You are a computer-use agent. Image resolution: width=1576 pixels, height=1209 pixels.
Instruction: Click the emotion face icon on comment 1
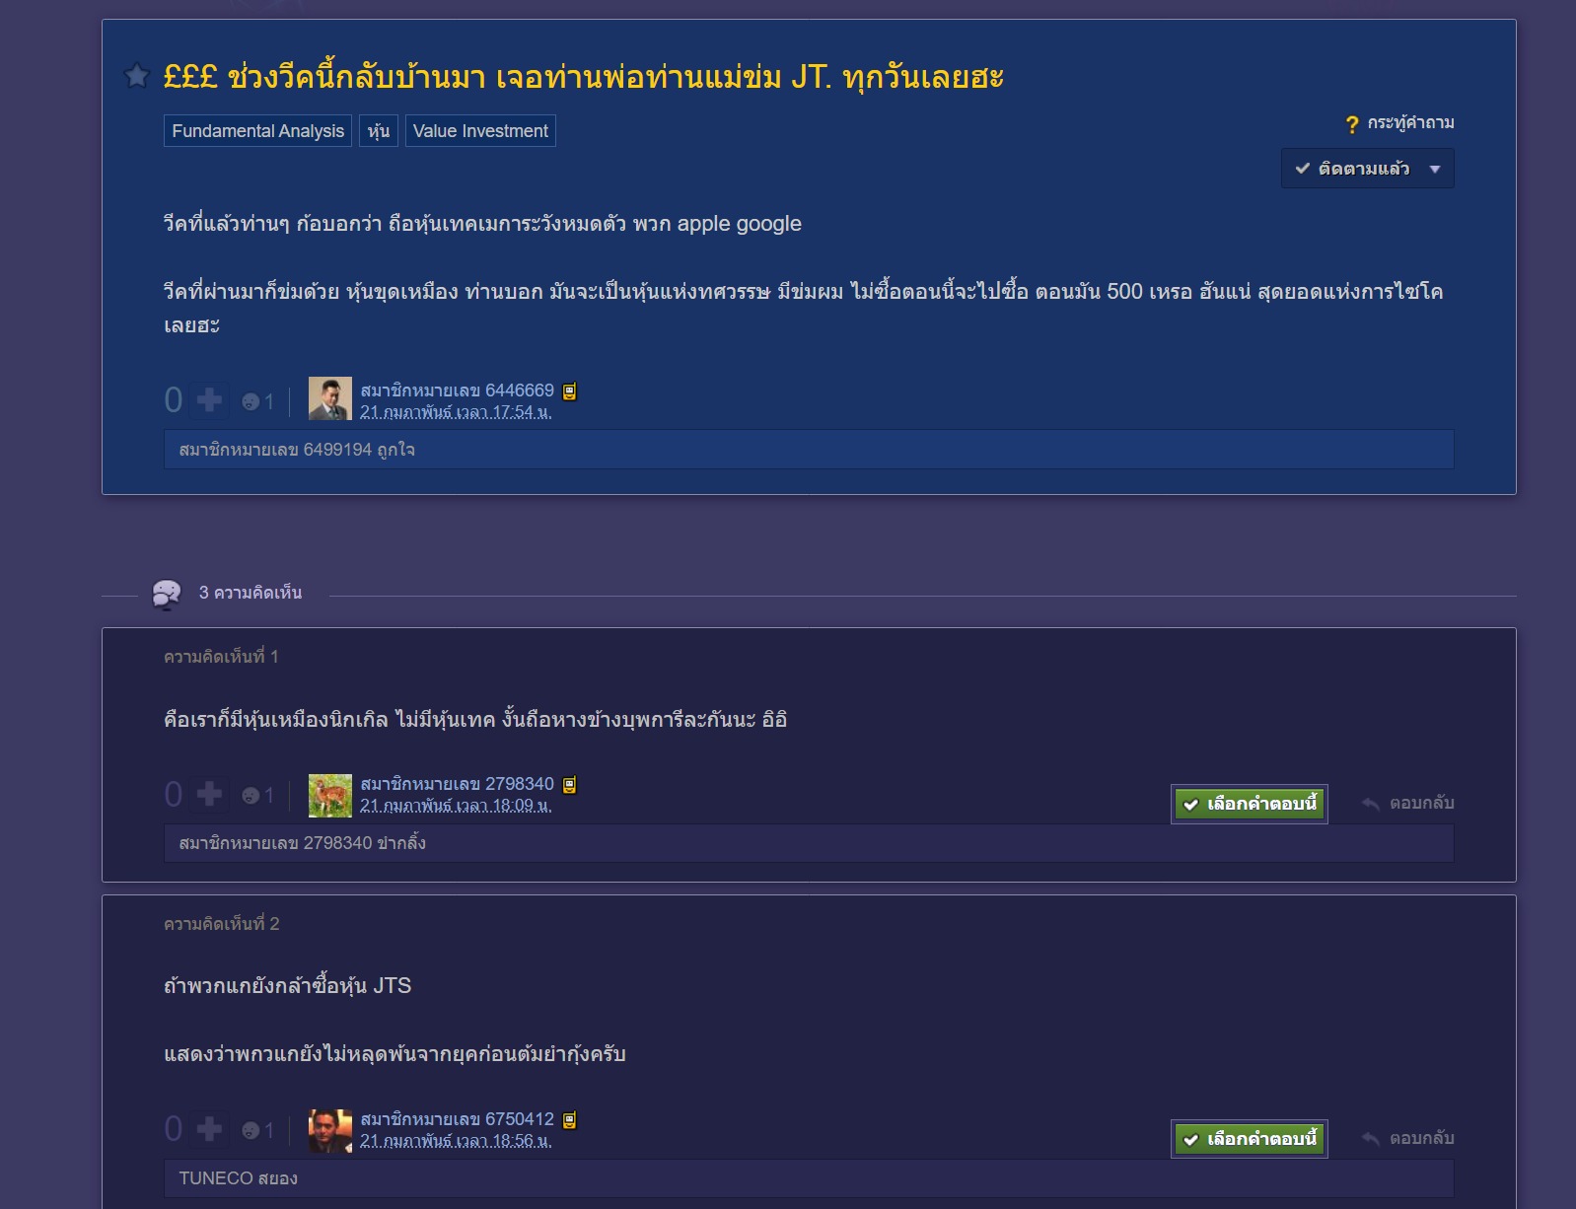(x=251, y=796)
